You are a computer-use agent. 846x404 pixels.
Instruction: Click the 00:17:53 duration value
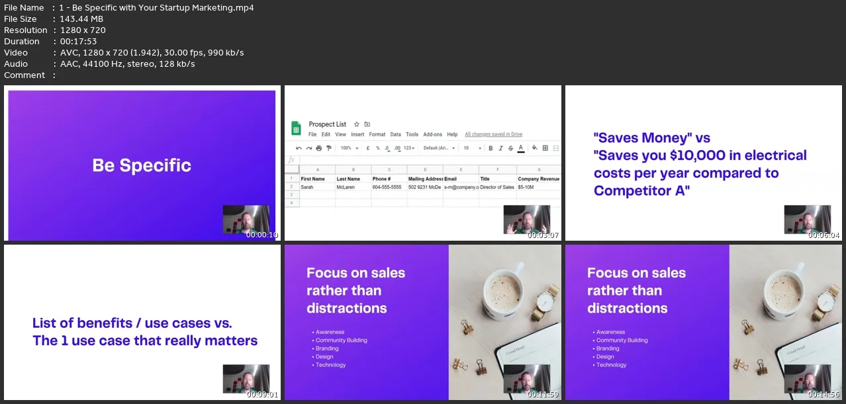click(x=78, y=41)
